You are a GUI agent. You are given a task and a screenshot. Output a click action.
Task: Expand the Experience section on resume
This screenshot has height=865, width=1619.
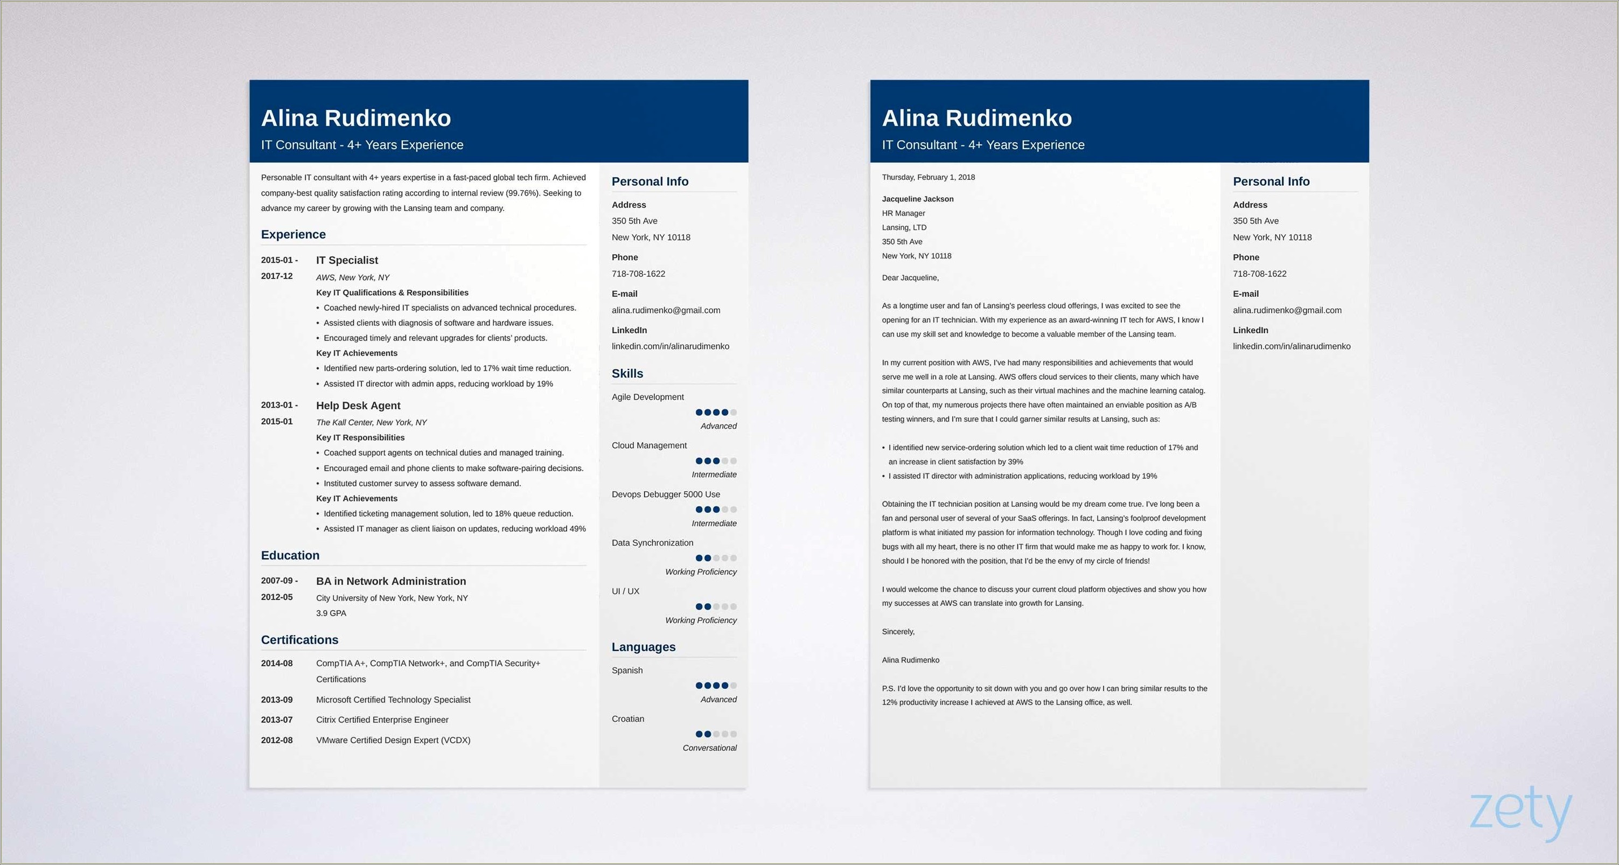pyautogui.click(x=295, y=233)
